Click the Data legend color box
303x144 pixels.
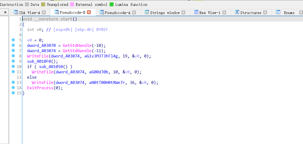pos(27,4)
